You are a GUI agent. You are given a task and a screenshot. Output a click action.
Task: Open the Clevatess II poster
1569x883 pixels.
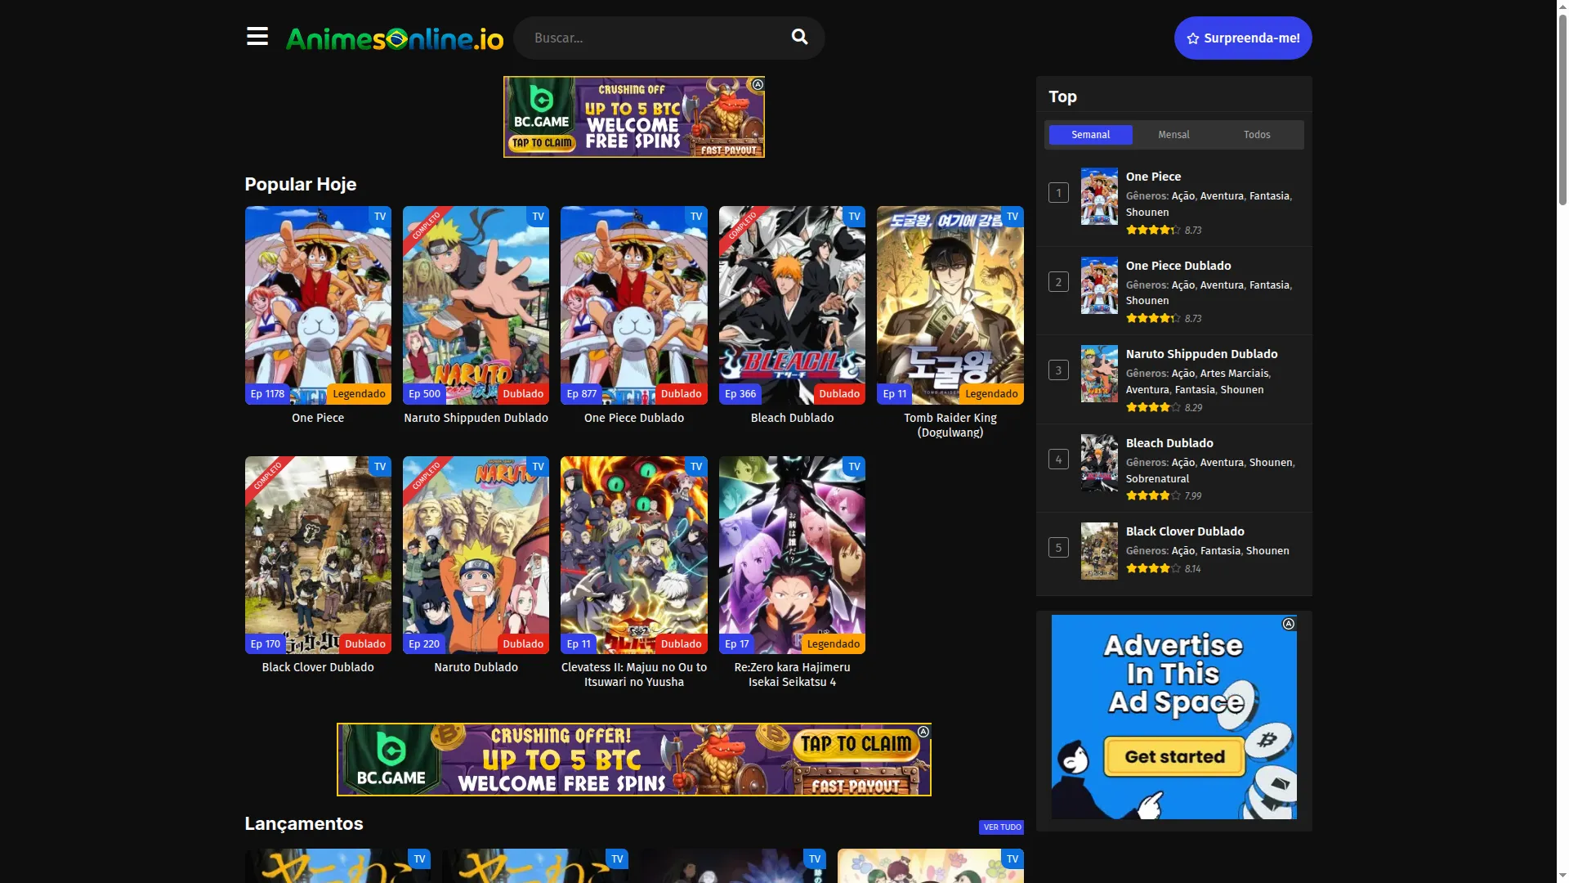click(634, 555)
